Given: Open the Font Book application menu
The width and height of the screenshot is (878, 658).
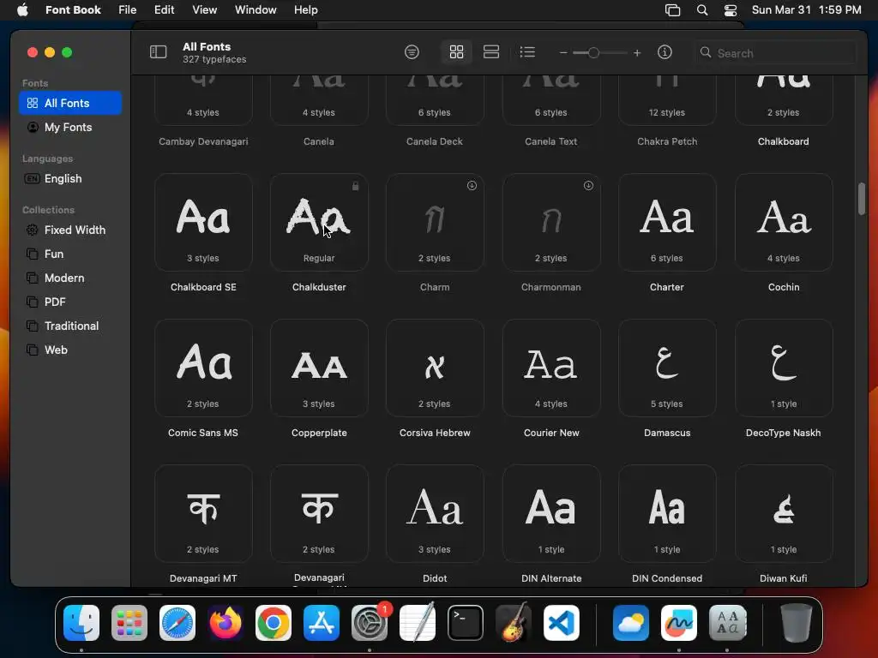Looking at the screenshot, I should coord(73,9).
